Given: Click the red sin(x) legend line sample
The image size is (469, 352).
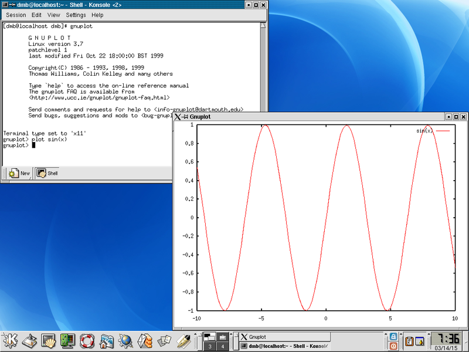Looking at the screenshot, I should 443,131.
